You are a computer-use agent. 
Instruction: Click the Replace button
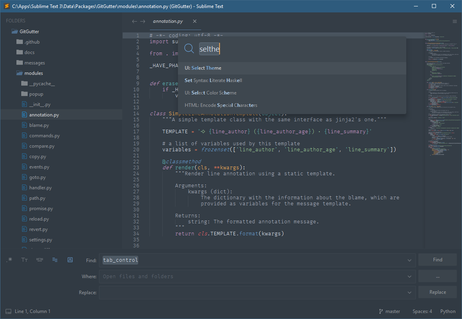click(x=438, y=292)
